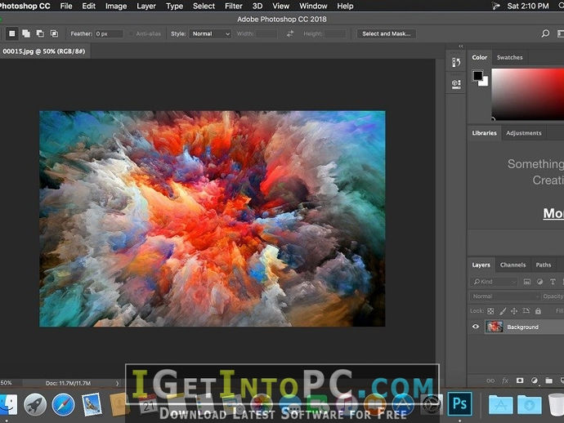Click Link layers icon in Layers panel
This screenshot has height=423, width=564.
(490, 381)
